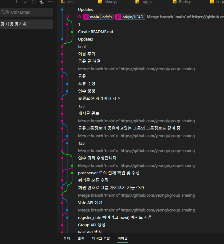The width and height of the screenshot is (224, 244).
Task: Toggle the list/tree view icon
Action: pyautogui.click(x=17, y=2)
